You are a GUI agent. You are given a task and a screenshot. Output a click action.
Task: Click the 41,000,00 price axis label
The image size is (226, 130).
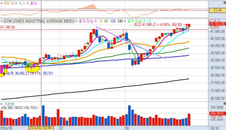[x=218, y=31]
